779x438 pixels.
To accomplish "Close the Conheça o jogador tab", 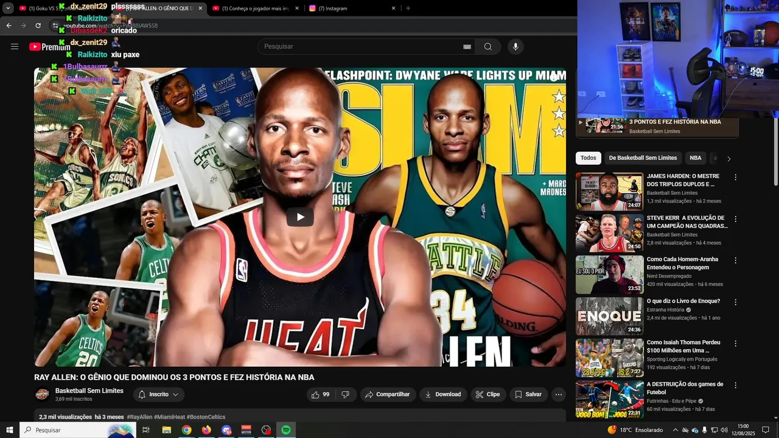I will click(297, 9).
